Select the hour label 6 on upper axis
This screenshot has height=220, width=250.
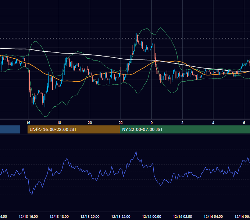244,123
